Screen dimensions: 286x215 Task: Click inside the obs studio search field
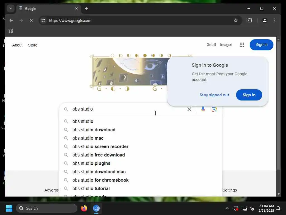tap(128, 109)
